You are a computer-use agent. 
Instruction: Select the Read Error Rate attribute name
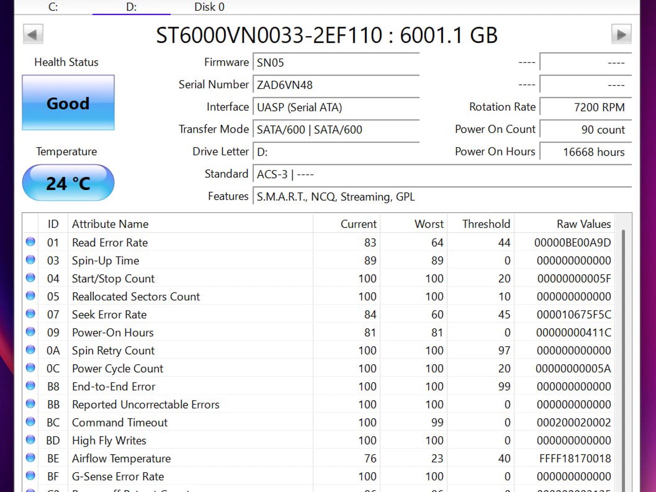[110, 242]
